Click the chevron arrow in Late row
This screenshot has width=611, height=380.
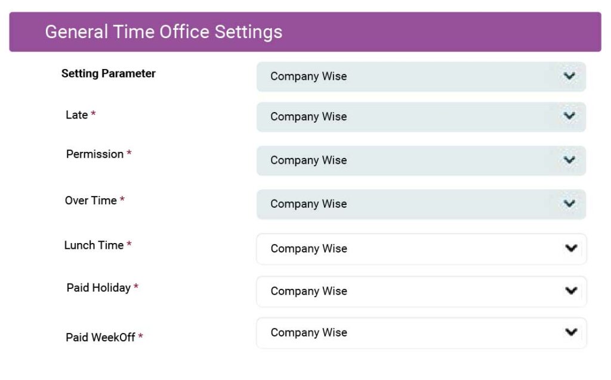(x=569, y=116)
